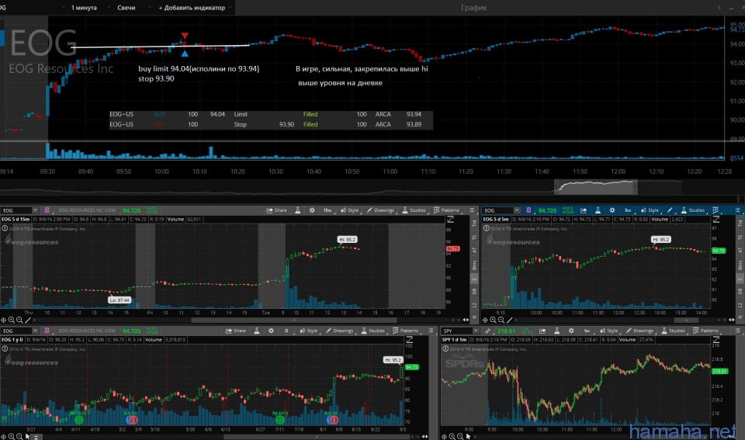The height and width of the screenshot is (440, 745).
Task: Click the back arrow in the График header
Action: click(x=719, y=8)
